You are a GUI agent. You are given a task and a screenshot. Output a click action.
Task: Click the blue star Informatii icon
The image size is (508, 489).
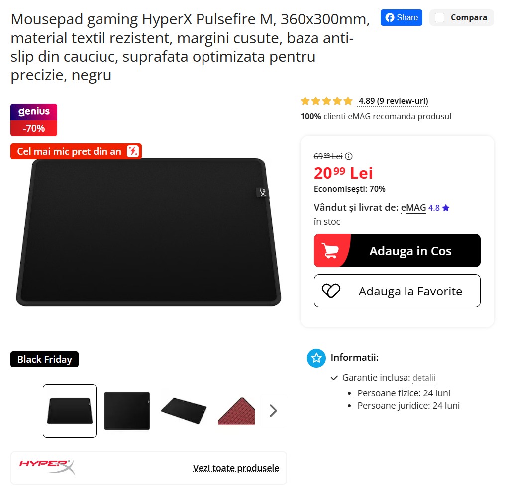[316, 358]
